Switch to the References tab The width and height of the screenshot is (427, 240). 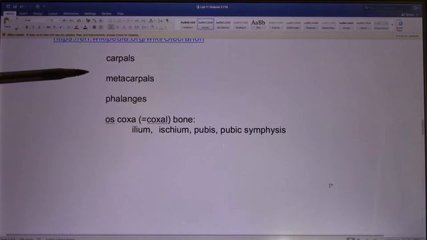tap(71, 13)
